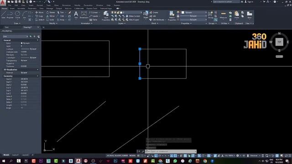This screenshot has width=292, height=164.
Task: Click the Copy tool in Modify panel
Action: (39, 16)
